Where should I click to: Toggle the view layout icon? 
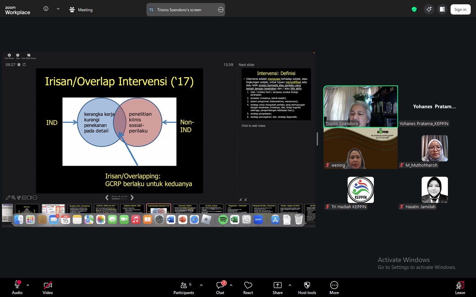pyautogui.click(x=442, y=10)
